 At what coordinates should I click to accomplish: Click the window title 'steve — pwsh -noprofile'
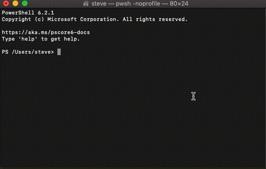pyautogui.click(x=126, y=4)
